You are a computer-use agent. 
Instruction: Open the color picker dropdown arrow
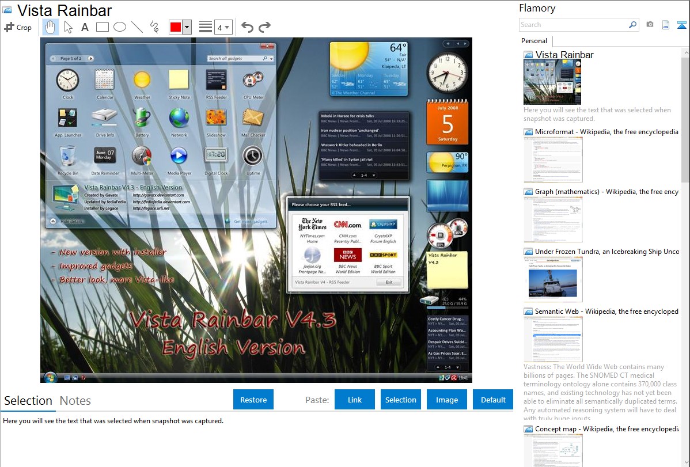click(187, 27)
